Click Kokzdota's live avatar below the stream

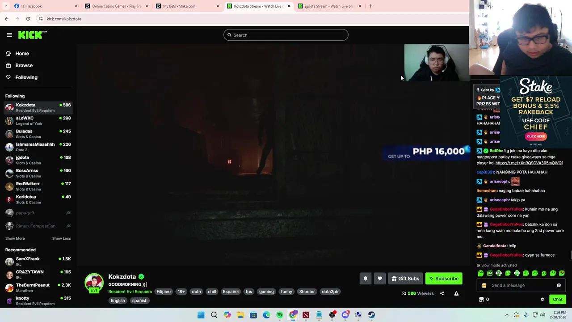click(x=94, y=283)
